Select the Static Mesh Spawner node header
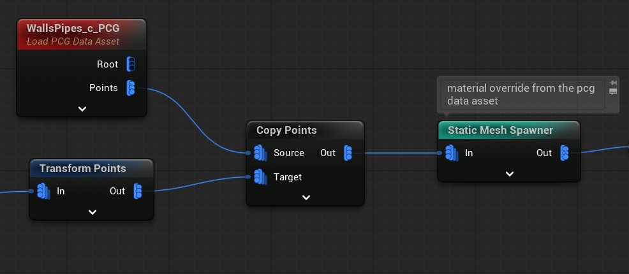Viewport: 629px width, 274px height. point(500,130)
